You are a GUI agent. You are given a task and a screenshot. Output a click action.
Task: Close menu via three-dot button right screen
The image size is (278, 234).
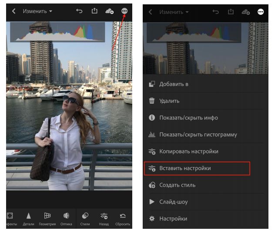pos(261,12)
